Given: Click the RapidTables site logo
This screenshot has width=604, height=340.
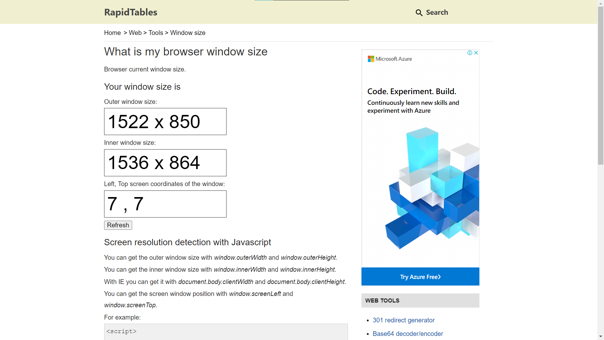Looking at the screenshot, I should point(131,12).
